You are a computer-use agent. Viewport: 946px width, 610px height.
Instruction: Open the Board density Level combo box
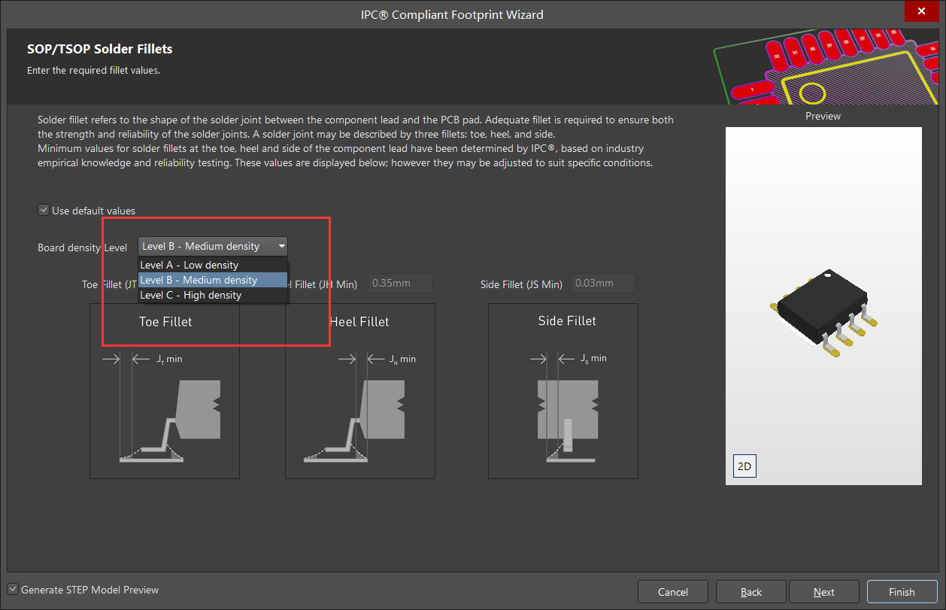(x=213, y=246)
